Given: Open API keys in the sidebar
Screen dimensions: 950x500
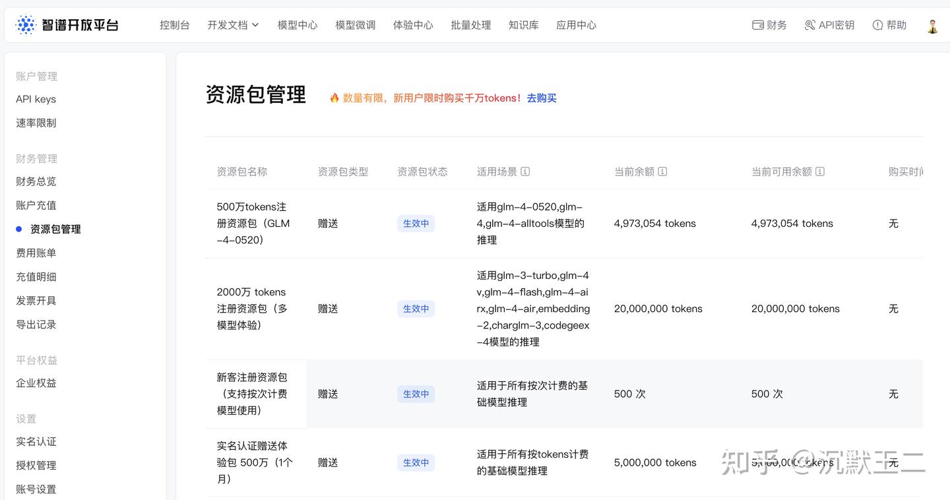Looking at the screenshot, I should tap(36, 99).
